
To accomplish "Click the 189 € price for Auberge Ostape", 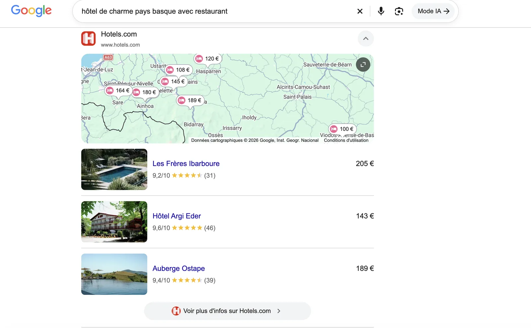I will 365,268.
